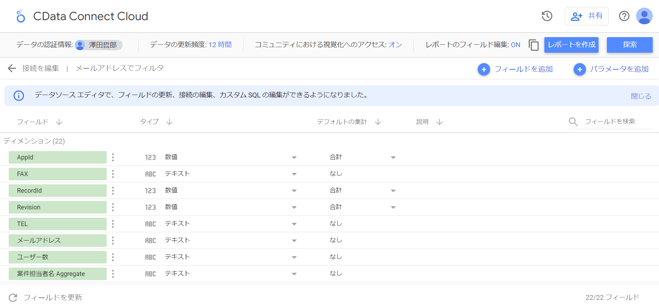Image resolution: width=659 pixels, height=304 pixels.
Task: Click the フィールドを更新 label
Action: pos(53,297)
